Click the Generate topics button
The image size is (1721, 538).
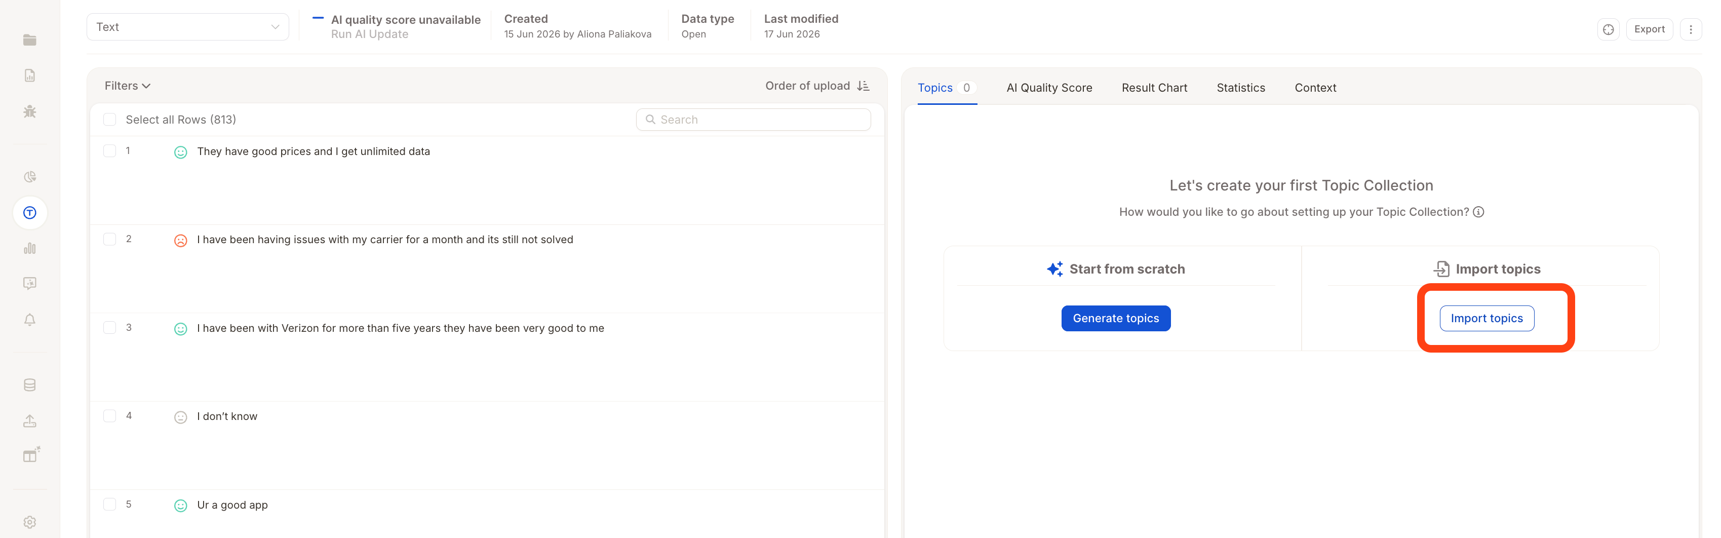pyautogui.click(x=1116, y=318)
